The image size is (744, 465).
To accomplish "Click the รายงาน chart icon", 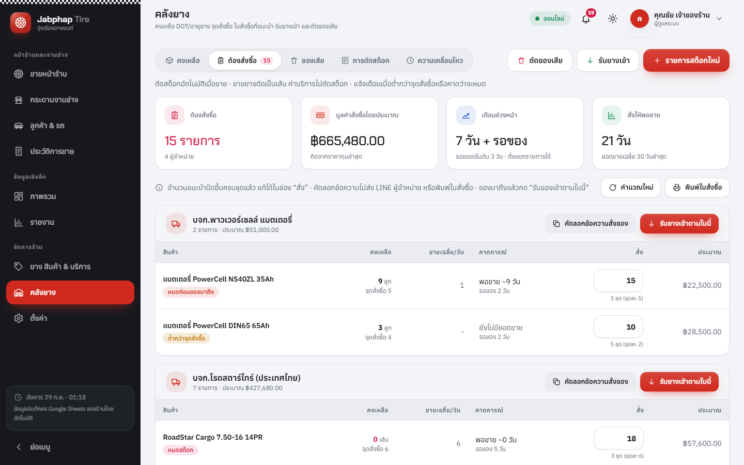I will coord(19,222).
